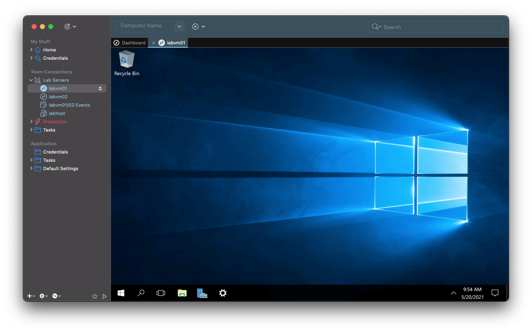532x332 pixels.
Task: Select labvm02 connection in sidebar
Action: pyautogui.click(x=58, y=97)
